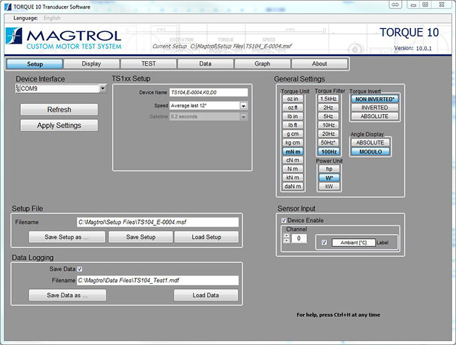
Task: Click the title bar application icon
Action: pos(8,7)
